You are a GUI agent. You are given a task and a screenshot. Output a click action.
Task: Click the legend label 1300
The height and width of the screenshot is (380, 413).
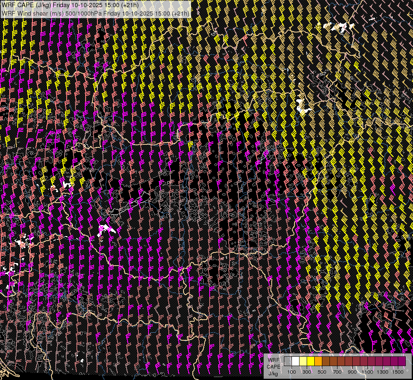[x=383, y=372]
